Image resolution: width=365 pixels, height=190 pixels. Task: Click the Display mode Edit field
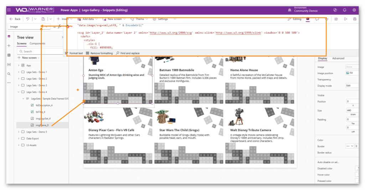click(352, 86)
